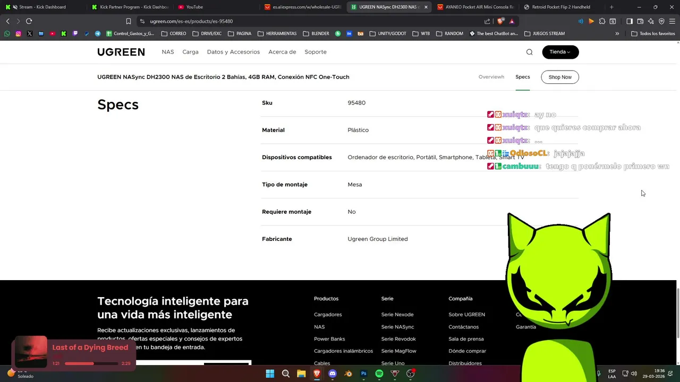Open taskbar search magnifier

tap(285, 374)
